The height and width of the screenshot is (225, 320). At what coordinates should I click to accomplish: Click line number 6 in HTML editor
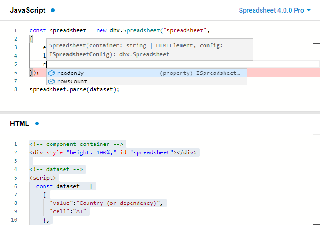16,186
